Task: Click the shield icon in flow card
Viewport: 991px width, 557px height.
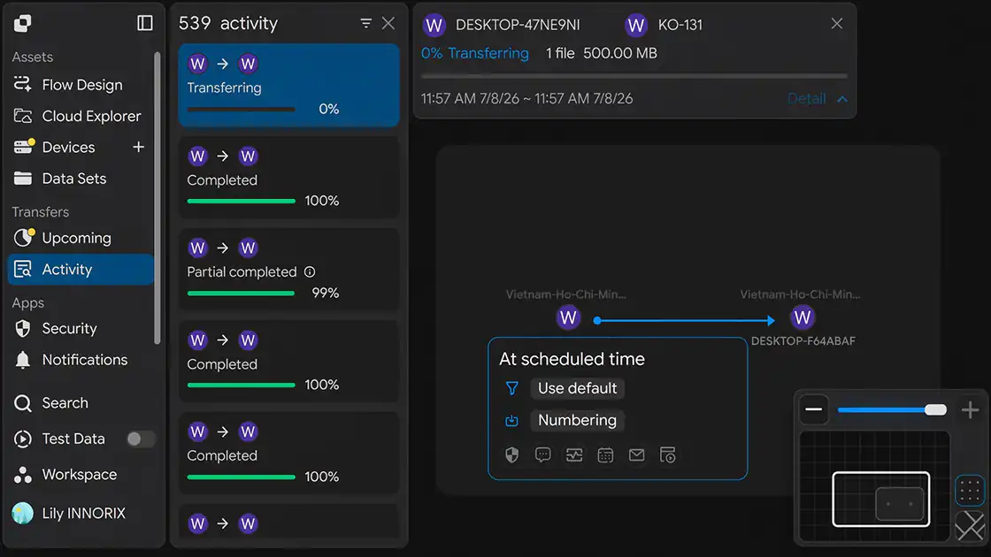Action: click(512, 454)
